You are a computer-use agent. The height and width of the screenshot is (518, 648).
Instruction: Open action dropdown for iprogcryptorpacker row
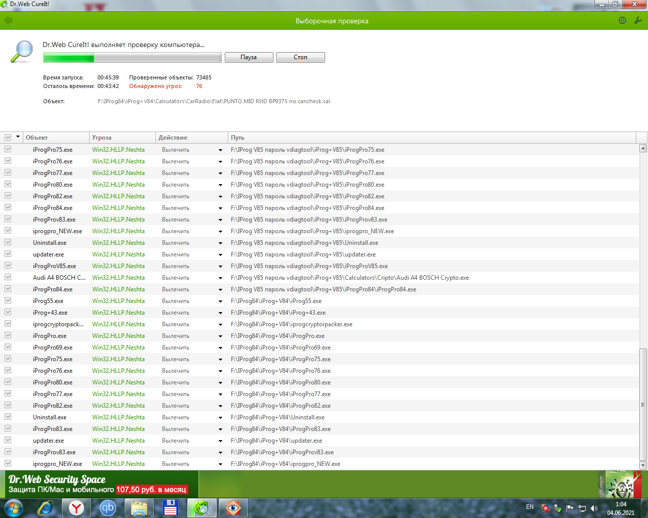point(220,324)
